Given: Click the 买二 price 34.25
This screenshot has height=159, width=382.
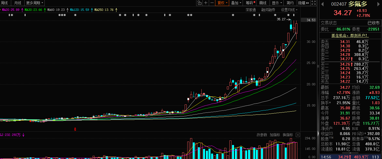Looking at the screenshot, I should pyautogui.click(x=345, y=69).
